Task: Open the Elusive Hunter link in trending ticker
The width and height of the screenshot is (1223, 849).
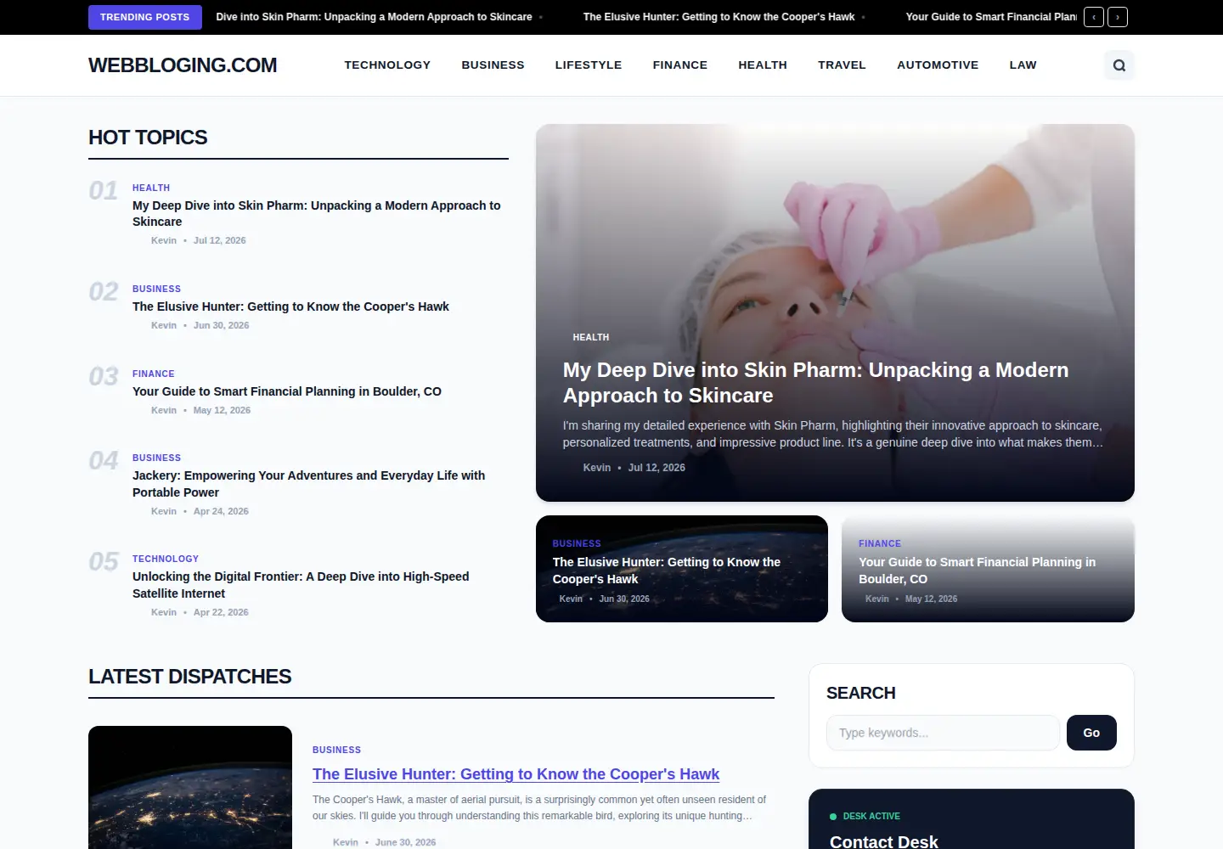Action: coord(719,17)
